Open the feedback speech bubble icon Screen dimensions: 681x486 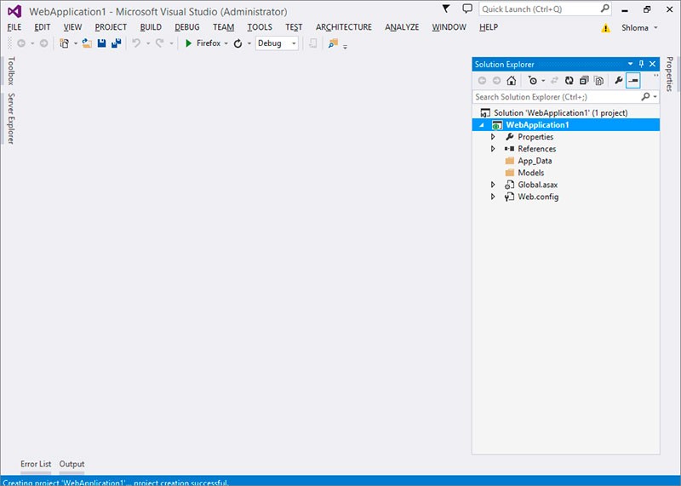click(467, 9)
